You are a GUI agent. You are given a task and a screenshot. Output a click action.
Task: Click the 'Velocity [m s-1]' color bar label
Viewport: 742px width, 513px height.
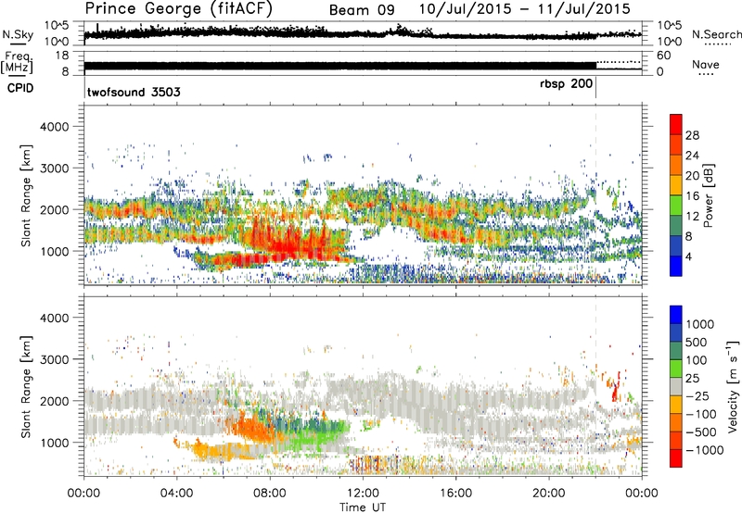733,386
